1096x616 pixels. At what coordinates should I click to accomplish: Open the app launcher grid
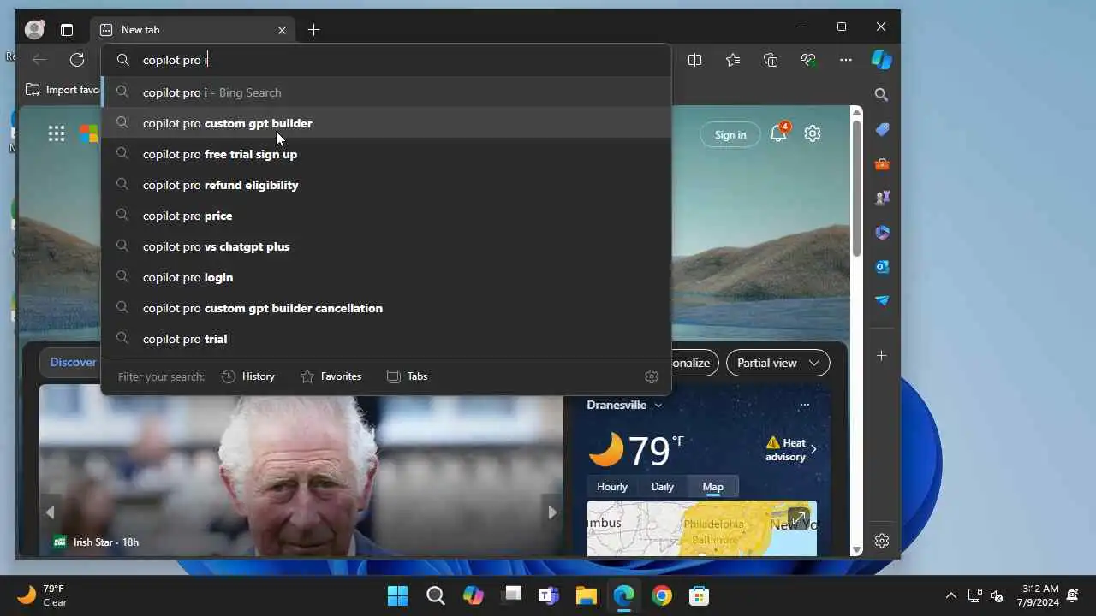click(57, 133)
